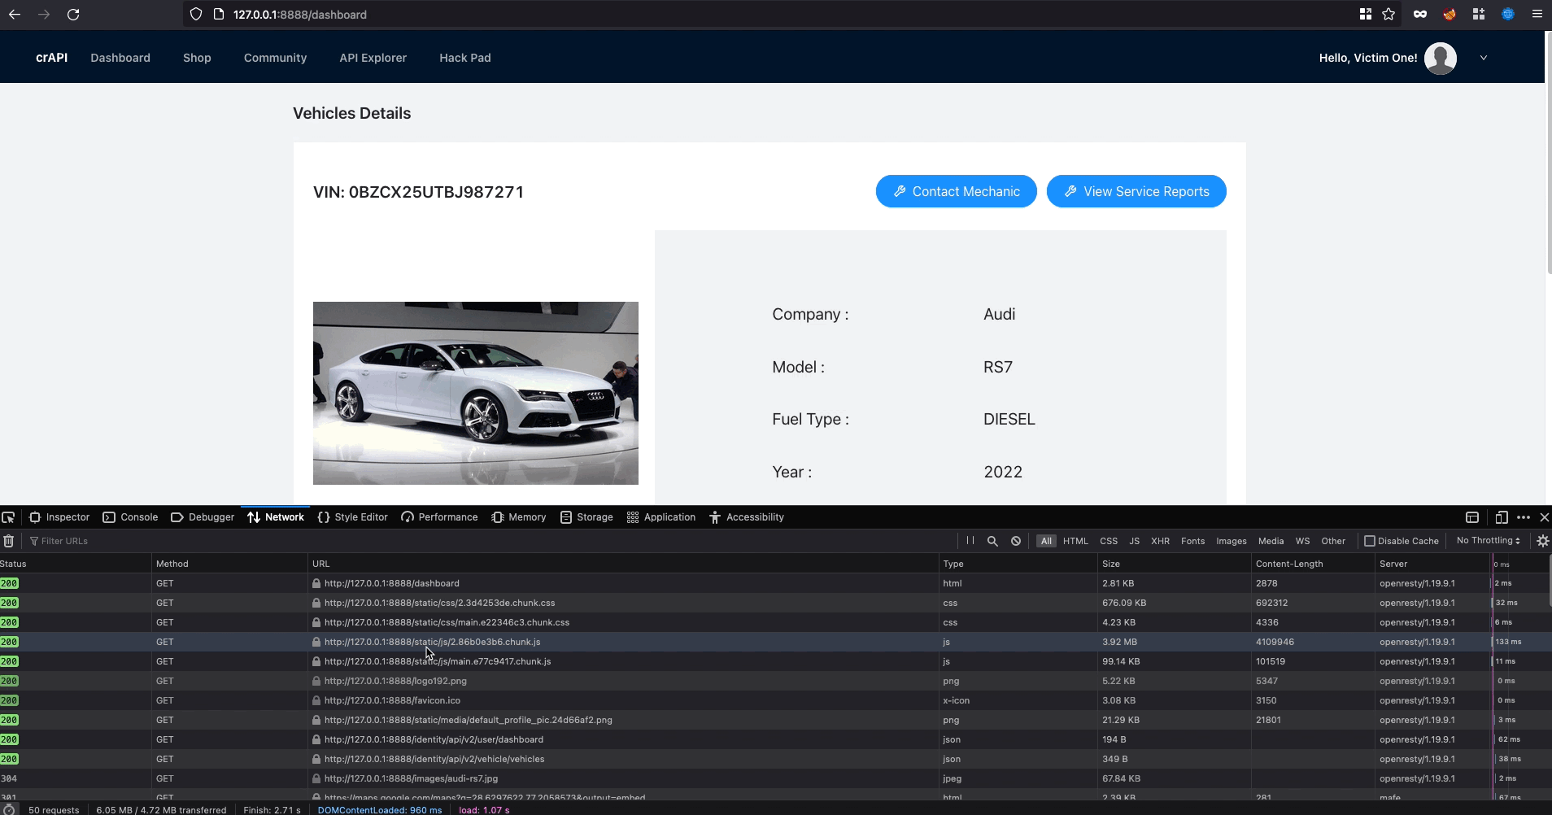The height and width of the screenshot is (815, 1552).
Task: Click the user profile avatar
Action: (x=1440, y=58)
